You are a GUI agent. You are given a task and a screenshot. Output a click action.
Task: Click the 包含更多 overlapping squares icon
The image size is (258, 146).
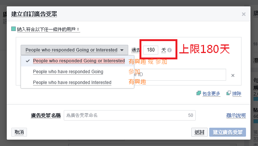tap(199, 93)
